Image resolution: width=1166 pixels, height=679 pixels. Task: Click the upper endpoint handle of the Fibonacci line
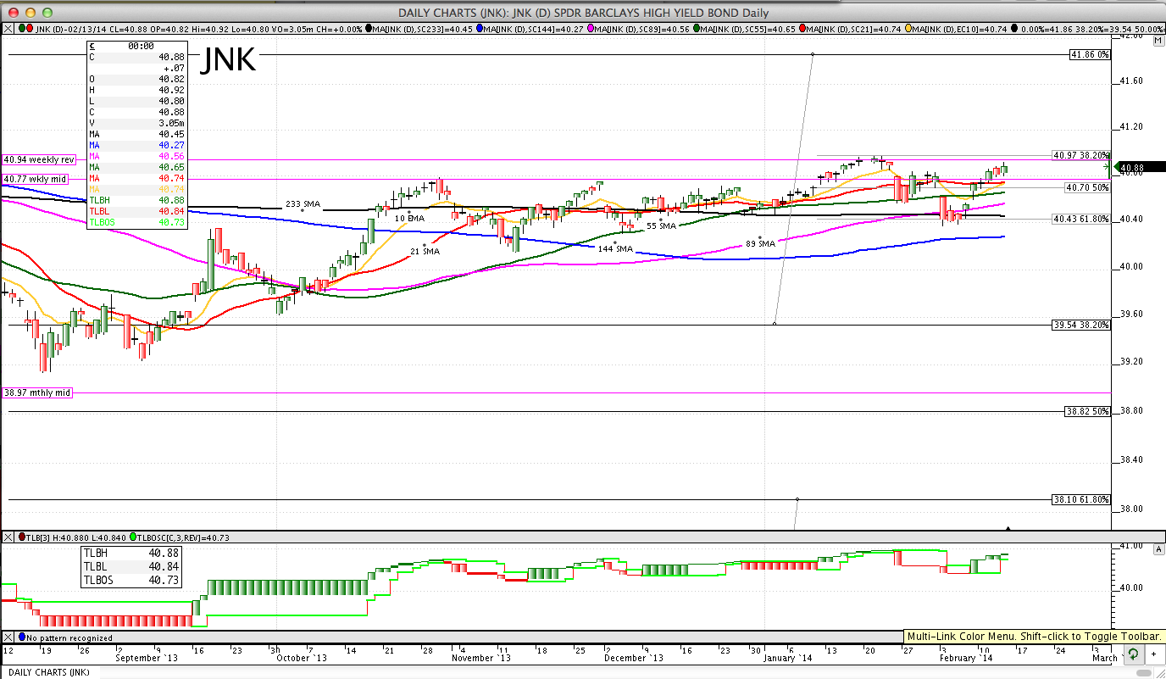click(813, 54)
